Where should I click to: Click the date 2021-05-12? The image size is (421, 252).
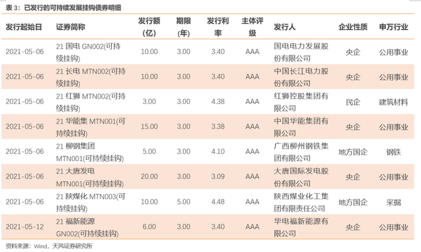pyautogui.click(x=25, y=227)
